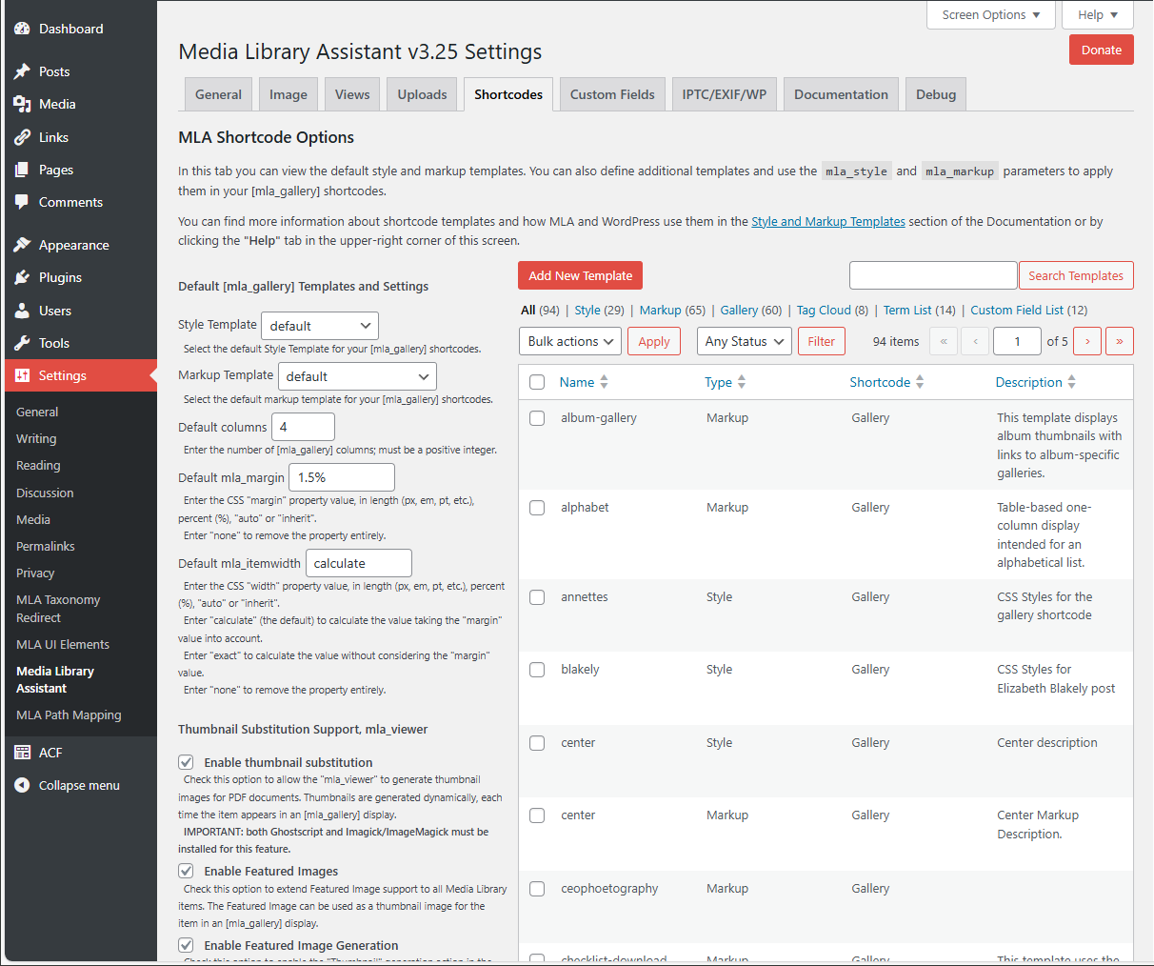1154x966 pixels.
Task: Open the Style Template dropdown
Action: [319, 325]
